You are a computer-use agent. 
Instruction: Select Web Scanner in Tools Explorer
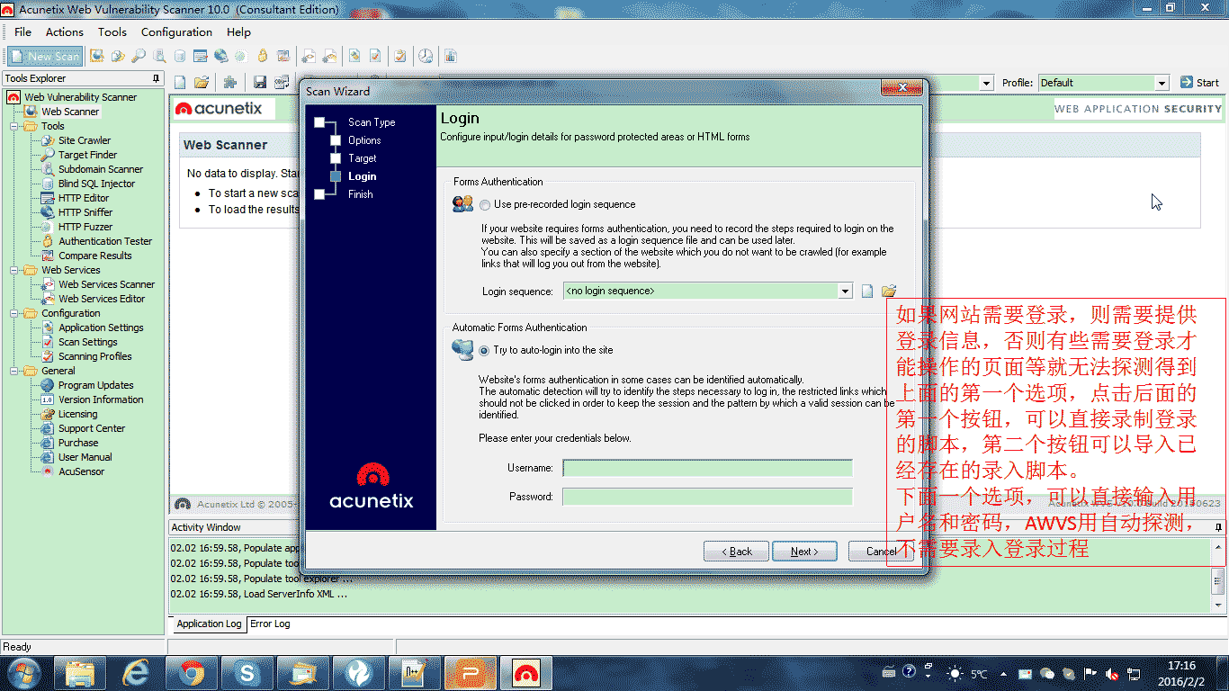pos(70,112)
